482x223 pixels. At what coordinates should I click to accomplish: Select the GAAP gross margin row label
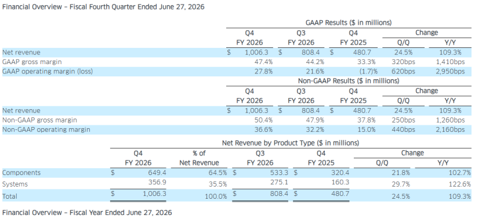click(x=32, y=62)
